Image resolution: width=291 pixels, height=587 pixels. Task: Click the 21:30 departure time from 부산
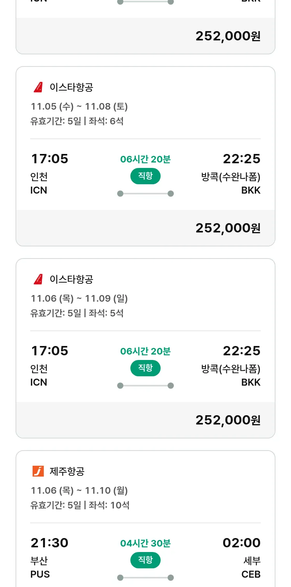click(49, 543)
